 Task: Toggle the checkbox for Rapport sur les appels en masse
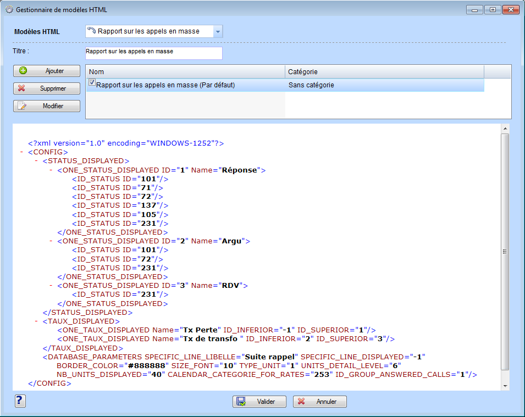pyautogui.click(x=92, y=82)
